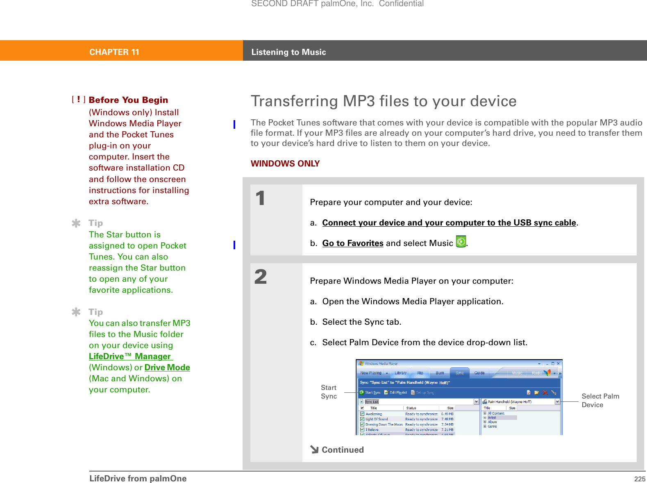
Task: Follow the Go to Favorites link
Action: (353, 243)
